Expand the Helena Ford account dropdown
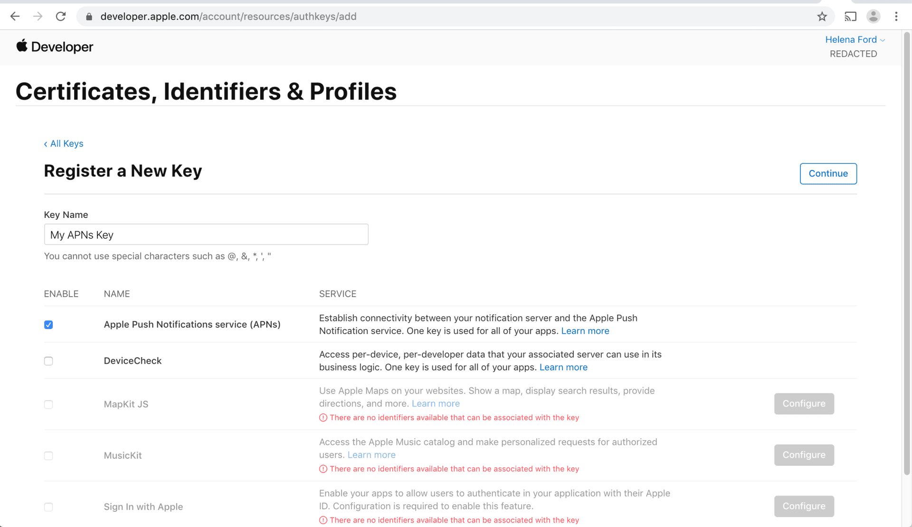This screenshot has height=527, width=912. click(x=855, y=39)
